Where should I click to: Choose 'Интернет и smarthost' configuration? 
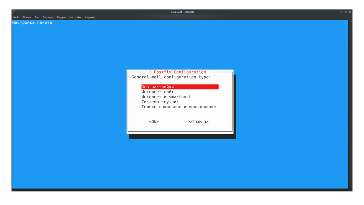[166, 97]
